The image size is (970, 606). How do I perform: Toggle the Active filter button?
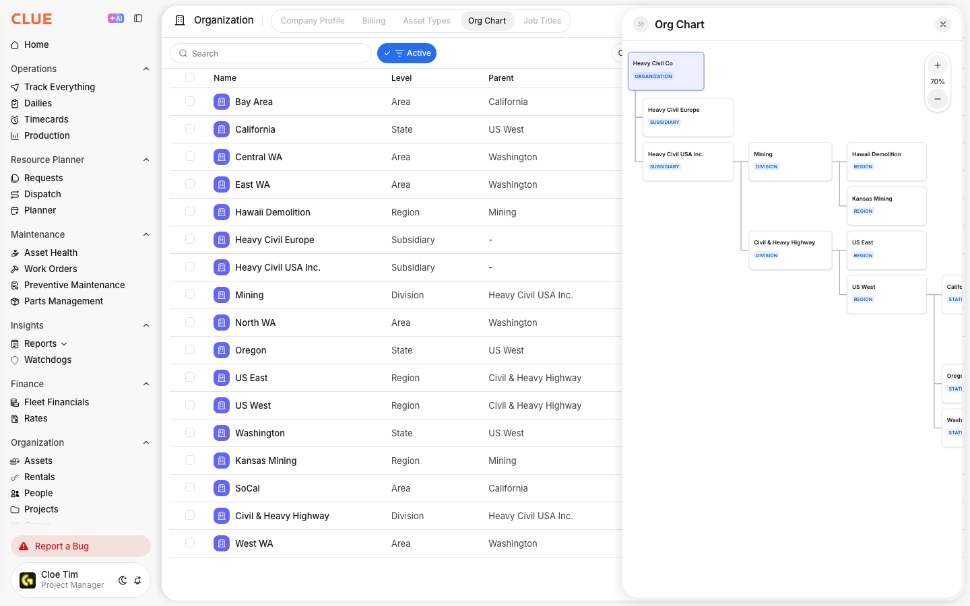click(x=407, y=53)
